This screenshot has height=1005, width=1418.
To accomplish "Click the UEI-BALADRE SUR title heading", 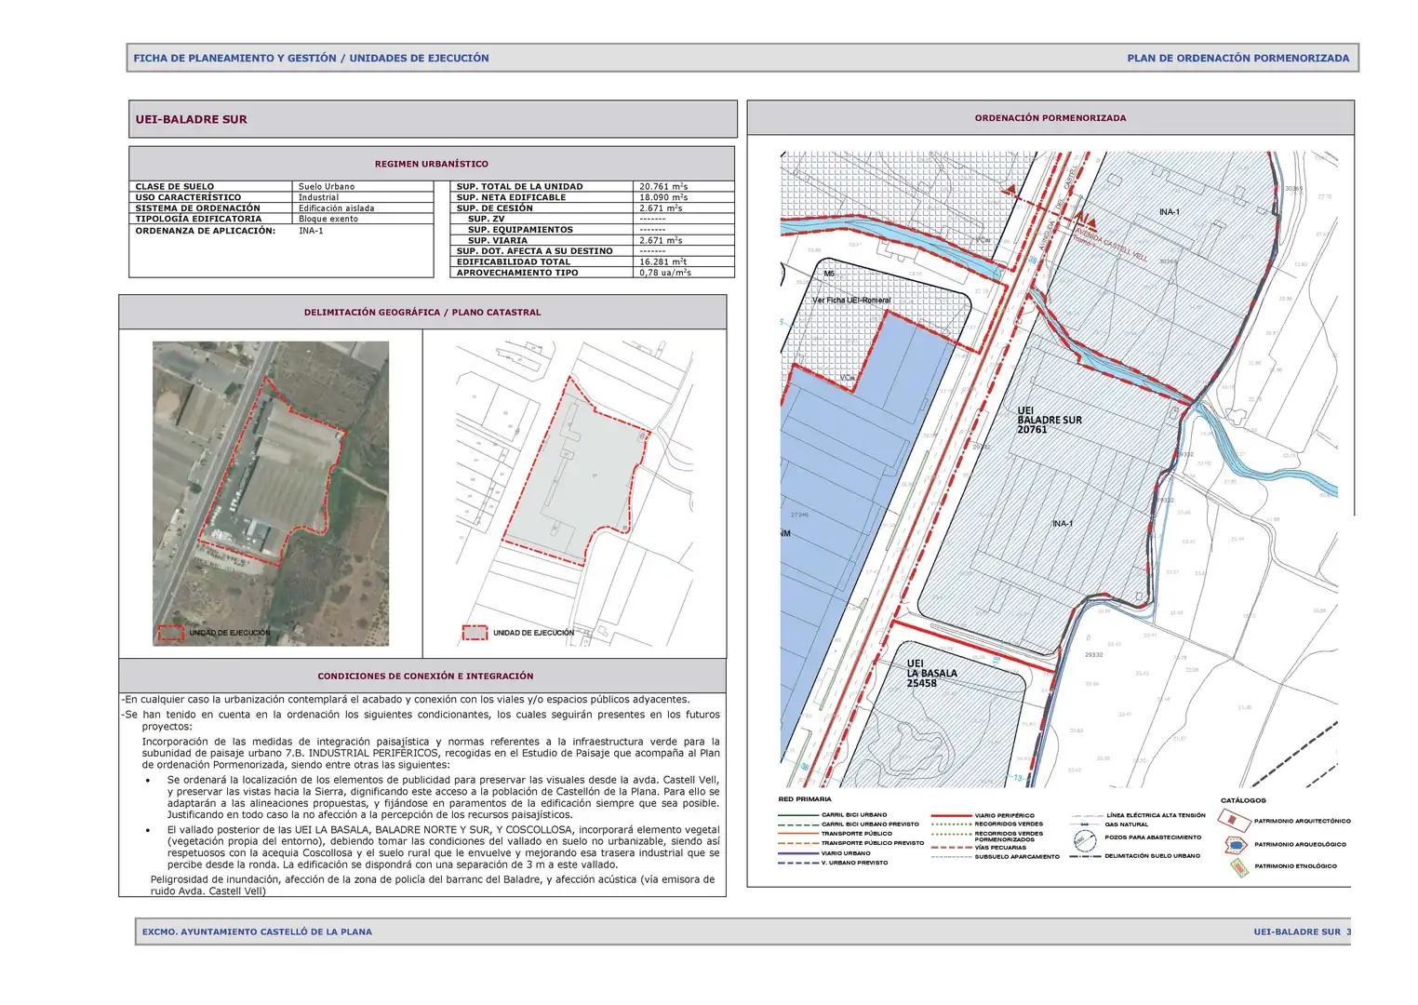I will point(192,119).
